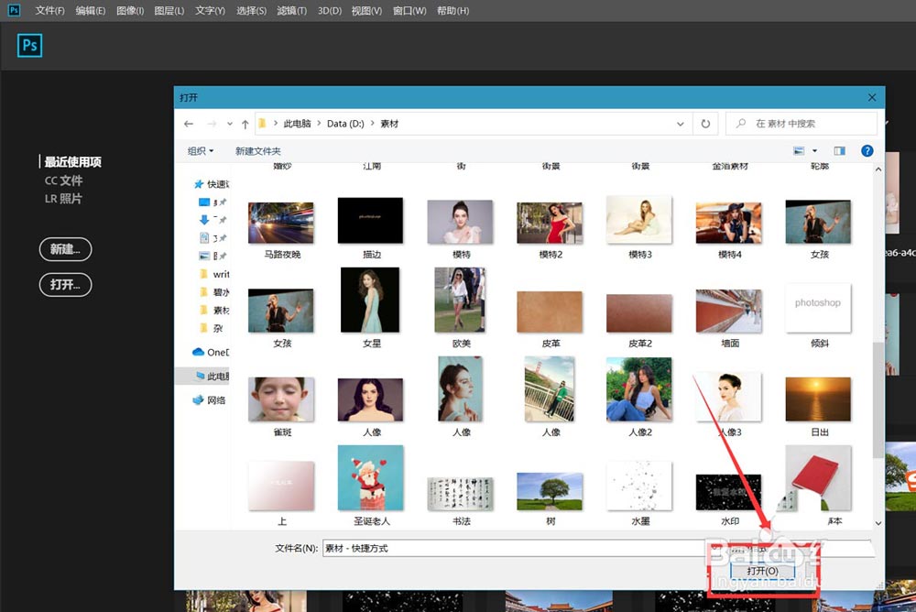916x612 pixels.
Task: Click the 文件名 input field
Action: pyautogui.click(x=513, y=548)
